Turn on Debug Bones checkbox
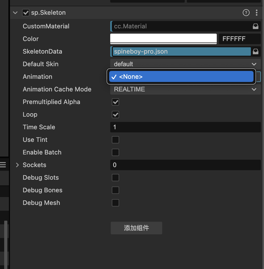264x269 pixels. click(115, 190)
